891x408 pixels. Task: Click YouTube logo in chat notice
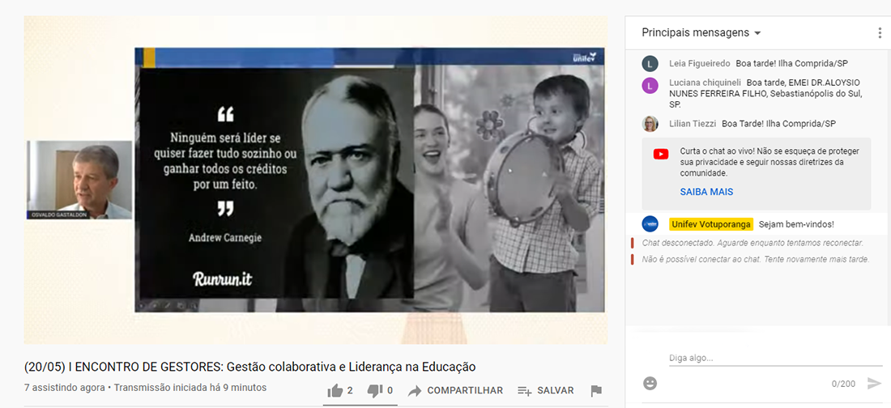tap(661, 154)
